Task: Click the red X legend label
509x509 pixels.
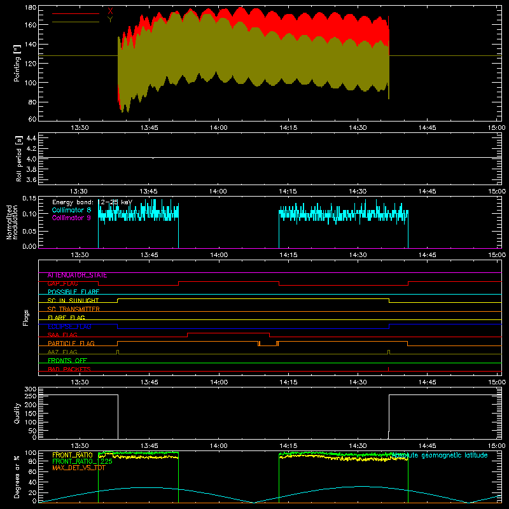Action: pos(110,11)
